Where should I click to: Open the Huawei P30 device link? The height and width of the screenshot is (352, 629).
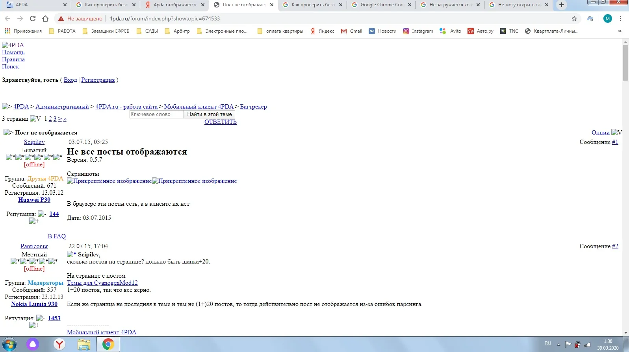point(34,200)
